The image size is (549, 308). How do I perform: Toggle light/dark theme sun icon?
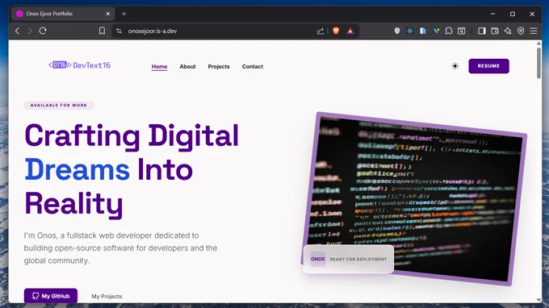[455, 66]
